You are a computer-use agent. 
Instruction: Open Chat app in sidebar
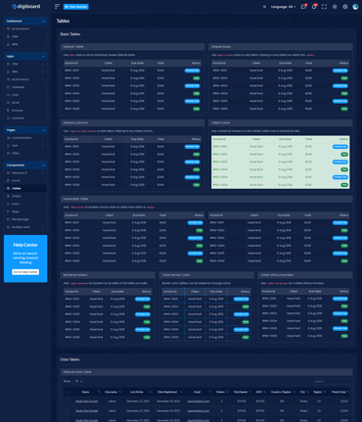click(25, 95)
